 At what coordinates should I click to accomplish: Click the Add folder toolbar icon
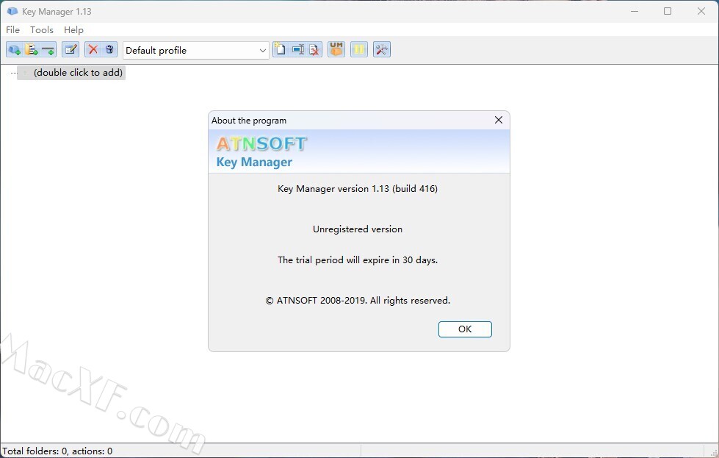(x=31, y=49)
